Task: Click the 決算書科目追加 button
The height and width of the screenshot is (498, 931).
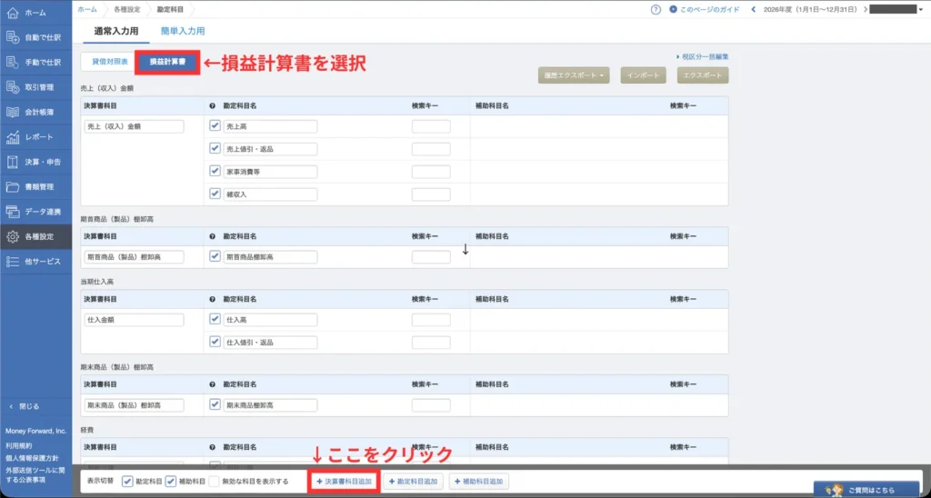Action: point(344,482)
